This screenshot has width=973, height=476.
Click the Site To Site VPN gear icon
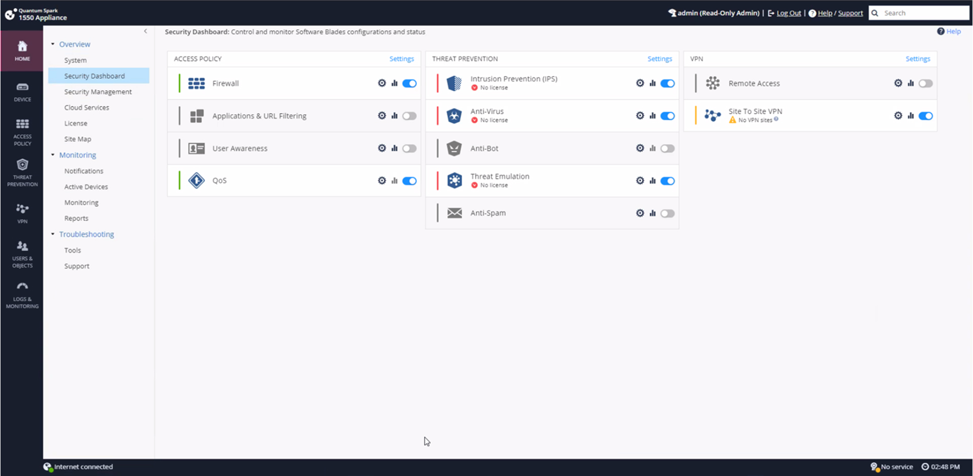pos(898,116)
